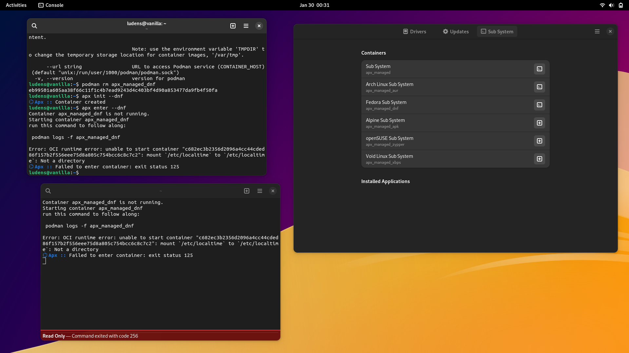Open the top terminal's options menu
The image size is (629, 353).
[x=246, y=26]
